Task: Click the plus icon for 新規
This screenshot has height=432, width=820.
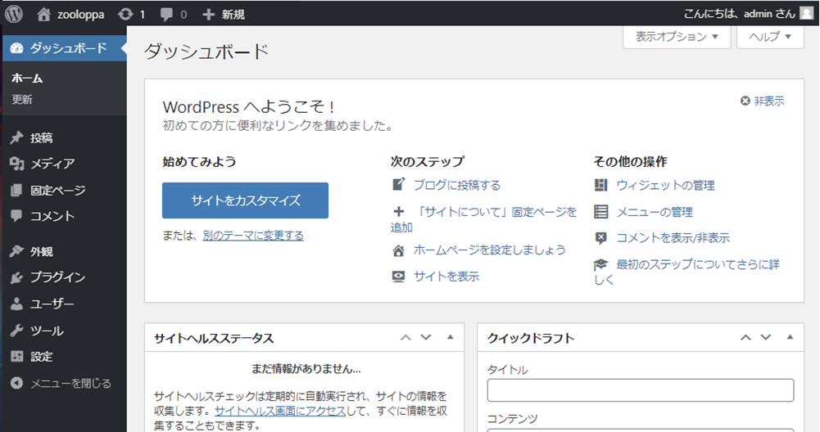Action: 208,14
